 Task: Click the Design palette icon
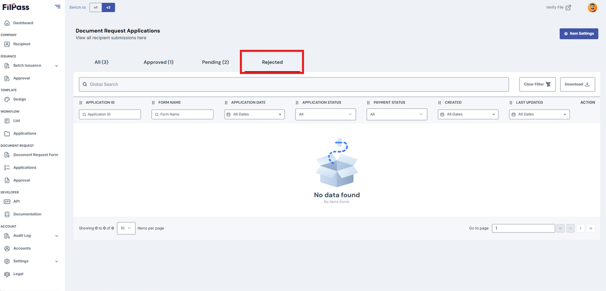pos(7,99)
